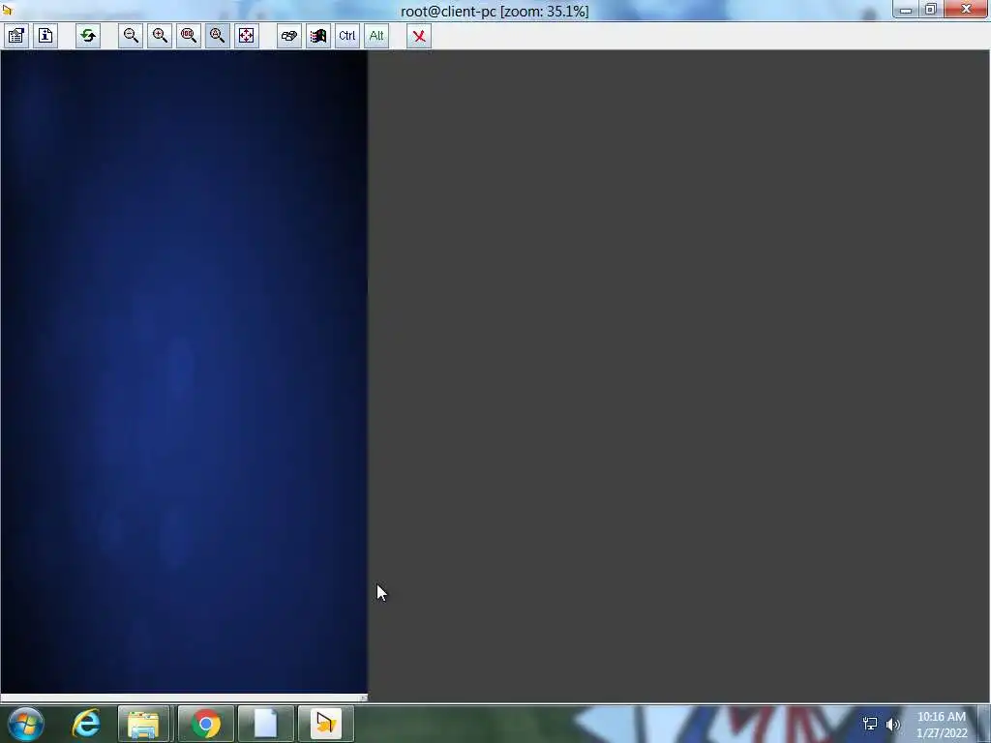The image size is (991, 743).
Task: Click inside the remote desktop blue display
Action: pos(183,371)
